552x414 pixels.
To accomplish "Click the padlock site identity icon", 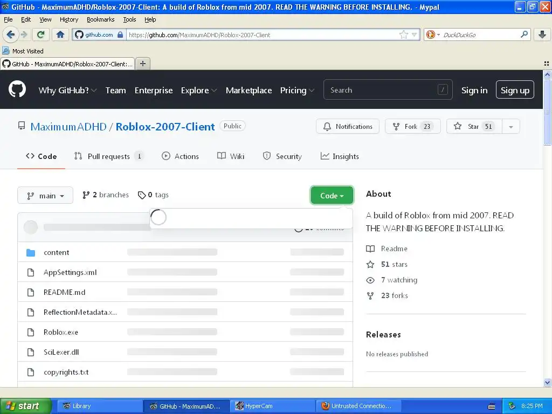I will tap(120, 34).
